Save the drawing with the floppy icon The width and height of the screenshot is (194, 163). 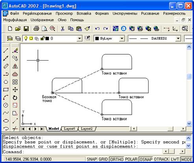(x=26, y=28)
